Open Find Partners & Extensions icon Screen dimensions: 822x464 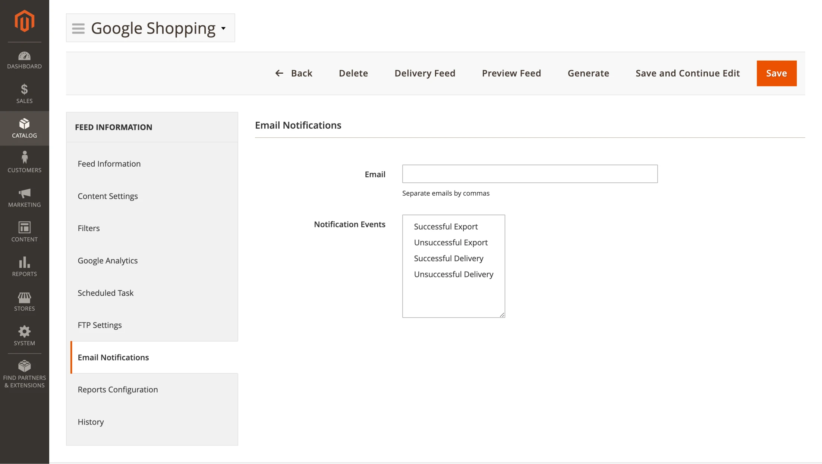(24, 366)
